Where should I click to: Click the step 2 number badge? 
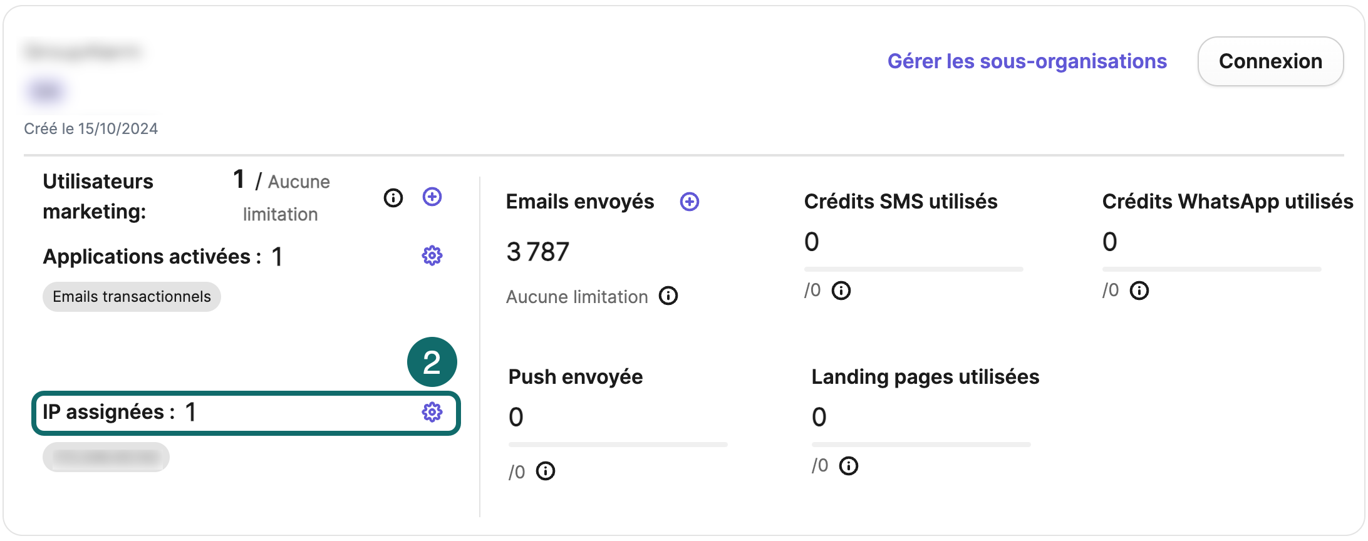432,362
